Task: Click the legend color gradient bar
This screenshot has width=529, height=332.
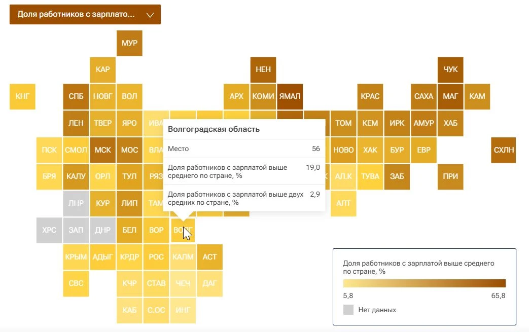Action: click(x=424, y=283)
